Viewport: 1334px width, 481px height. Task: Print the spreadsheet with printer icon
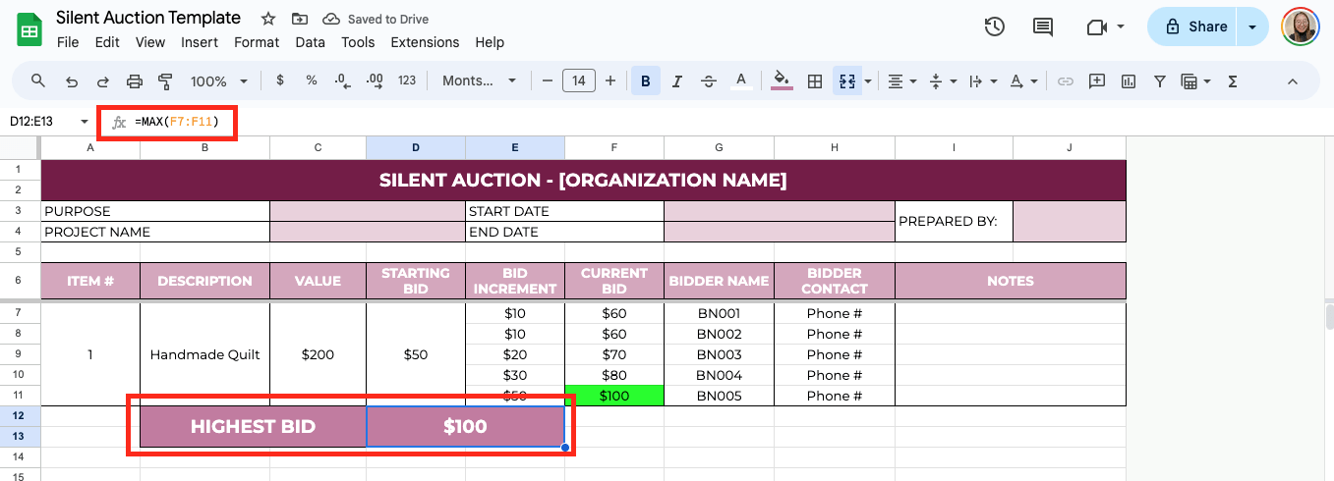(x=135, y=81)
